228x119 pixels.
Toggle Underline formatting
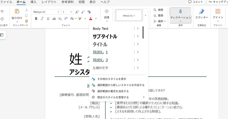[x=48, y=19]
